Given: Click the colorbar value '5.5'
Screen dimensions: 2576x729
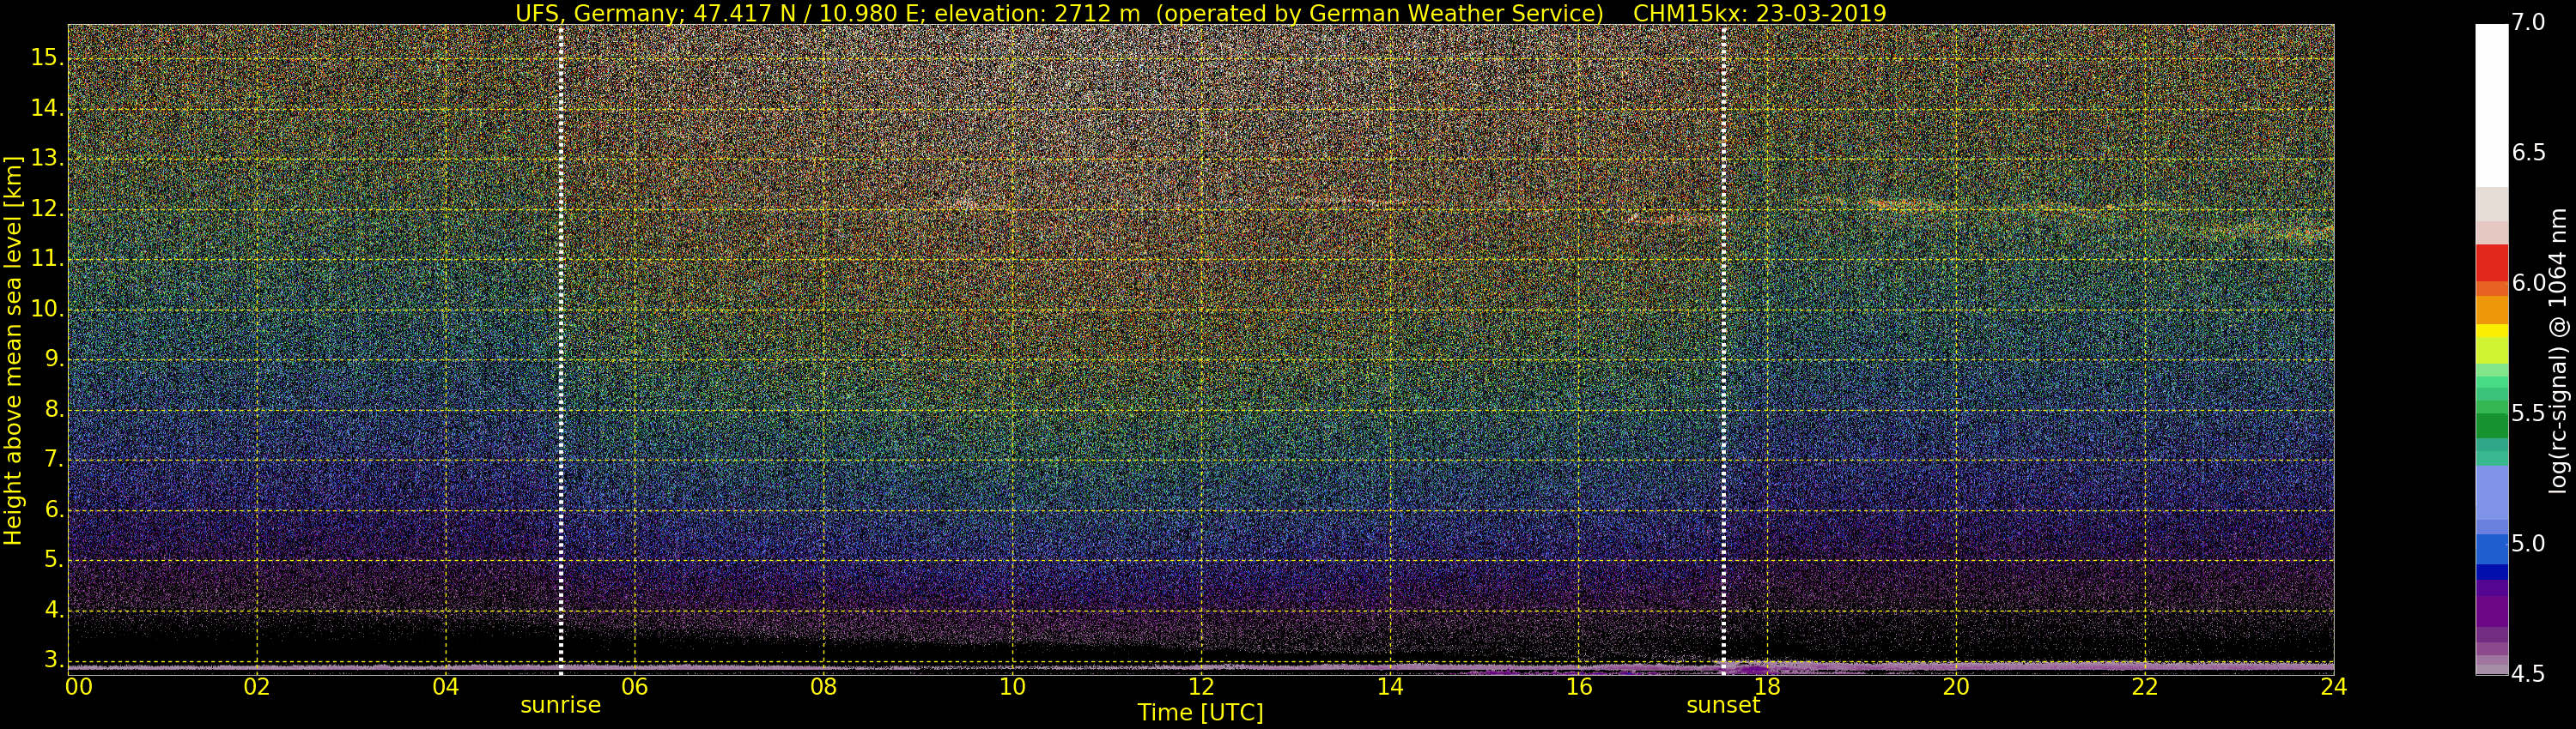Looking at the screenshot, I should point(2528,413).
